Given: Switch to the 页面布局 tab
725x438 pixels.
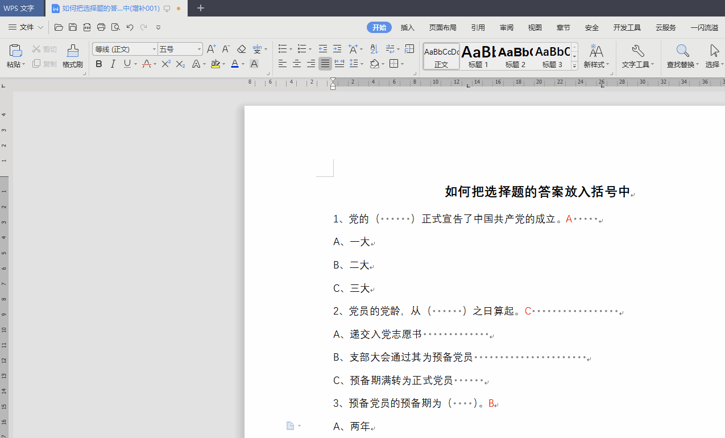Looking at the screenshot, I should pos(442,27).
